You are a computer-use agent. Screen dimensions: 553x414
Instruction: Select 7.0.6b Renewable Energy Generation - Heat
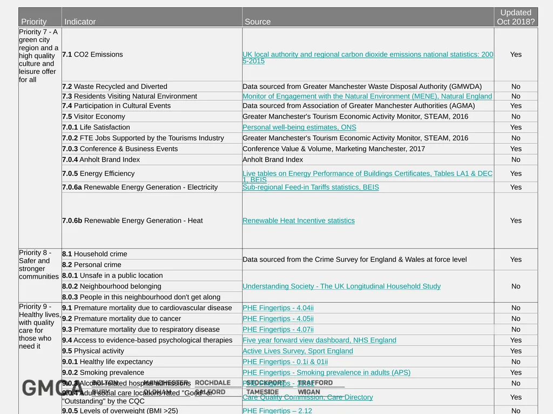(152, 220)
